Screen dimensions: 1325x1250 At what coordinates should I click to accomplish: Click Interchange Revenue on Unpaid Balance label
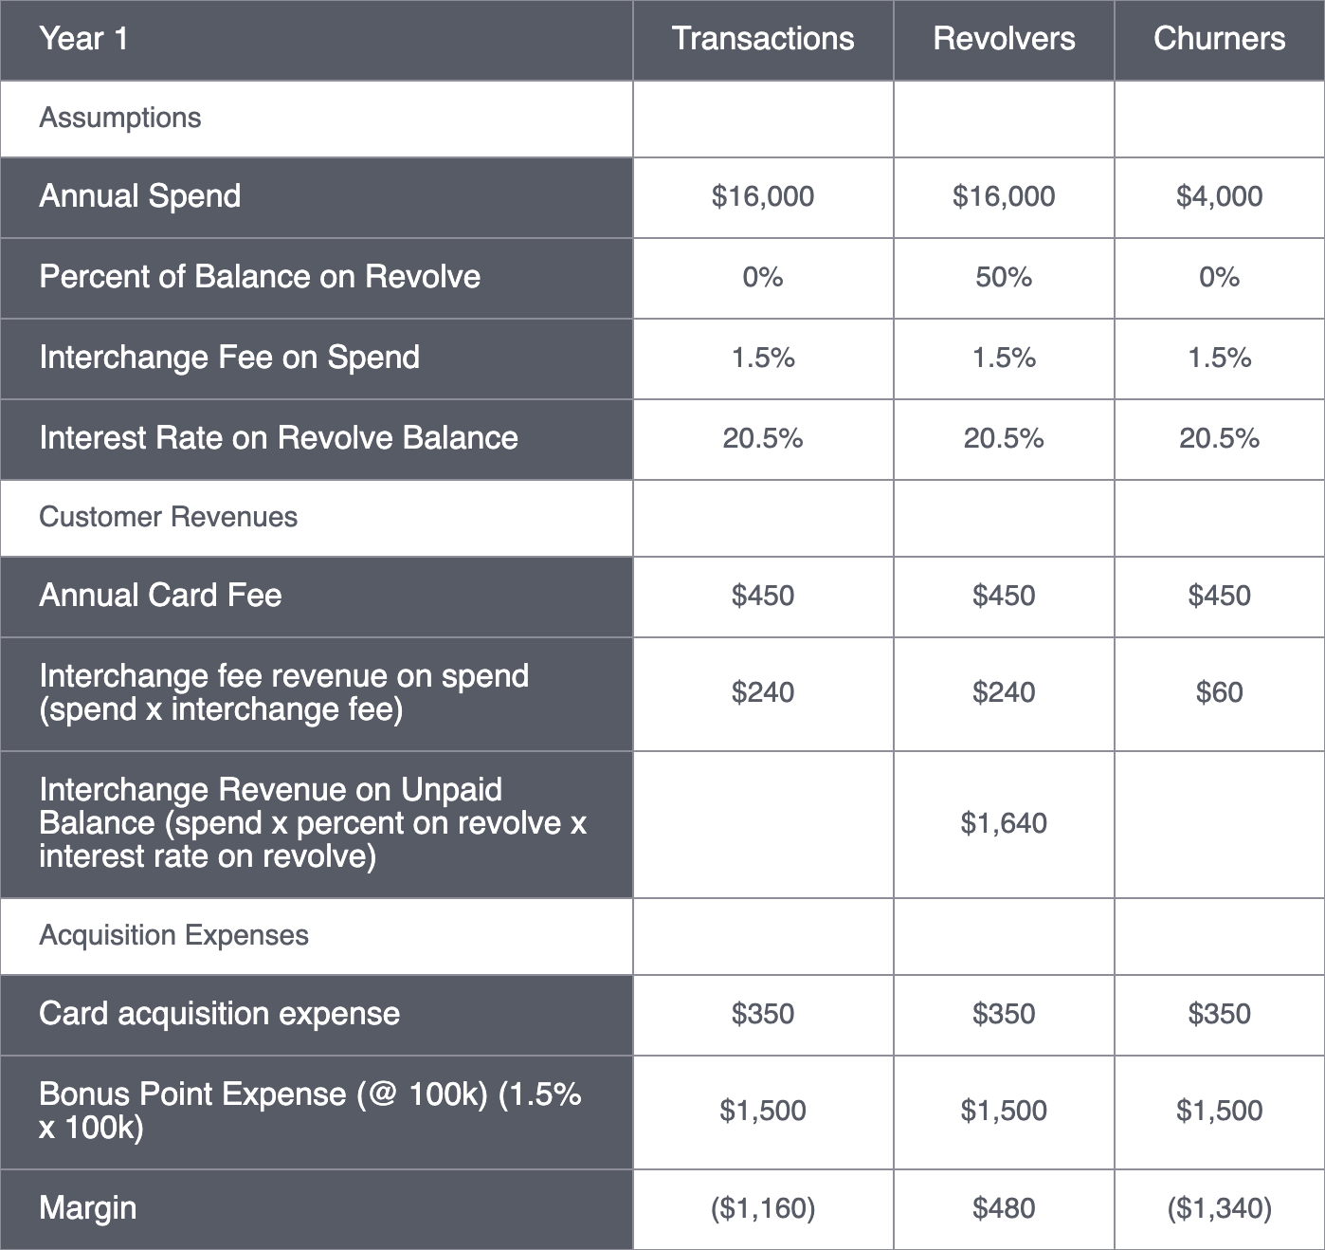point(313,823)
